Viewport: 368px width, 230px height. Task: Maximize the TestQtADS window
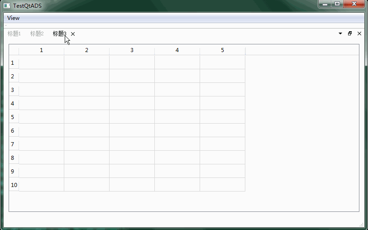[337, 4]
